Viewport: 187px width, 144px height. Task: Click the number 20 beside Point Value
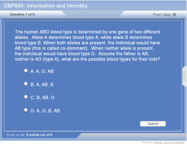point(174,15)
